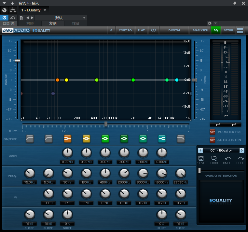248x232 pixels.
Task: Select next preset triangle in toolbar
Action: tap(32, 18)
